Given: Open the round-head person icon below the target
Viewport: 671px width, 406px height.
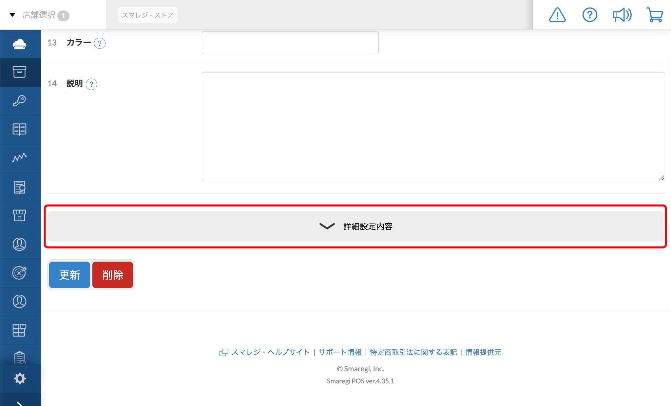Looking at the screenshot, I should coord(20,301).
